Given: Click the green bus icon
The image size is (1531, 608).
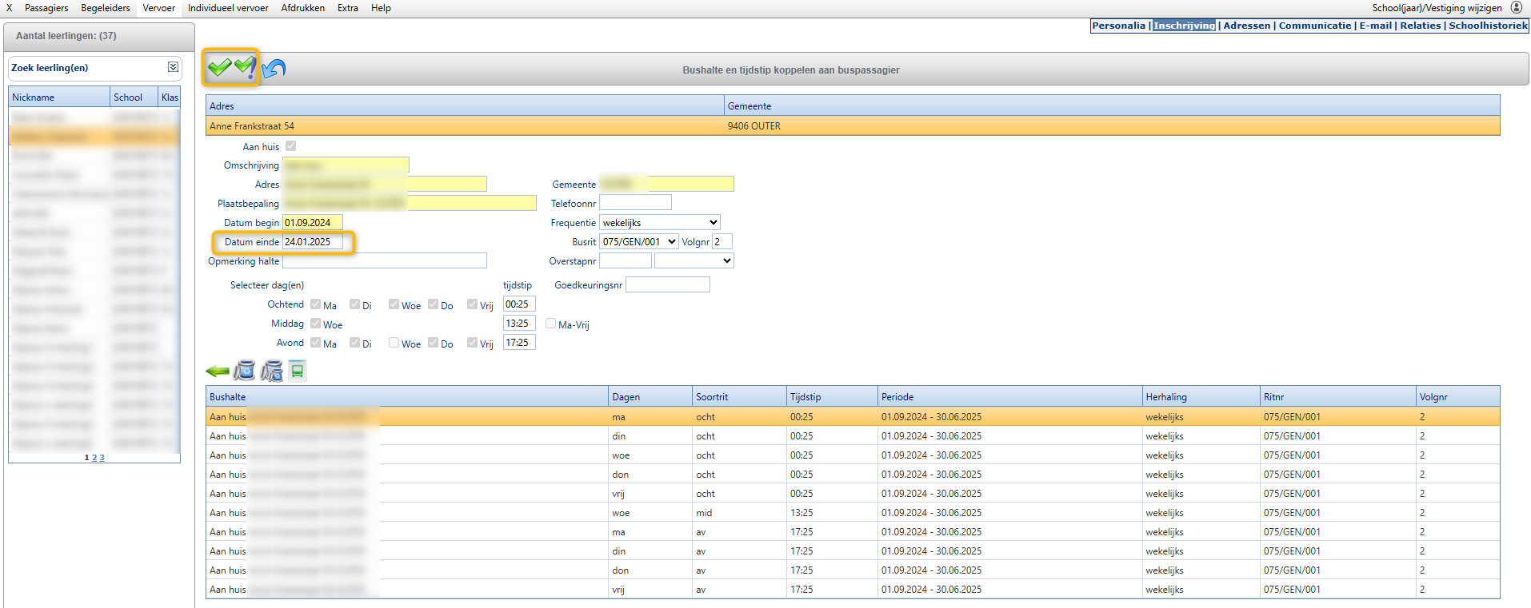Looking at the screenshot, I should pos(298,371).
